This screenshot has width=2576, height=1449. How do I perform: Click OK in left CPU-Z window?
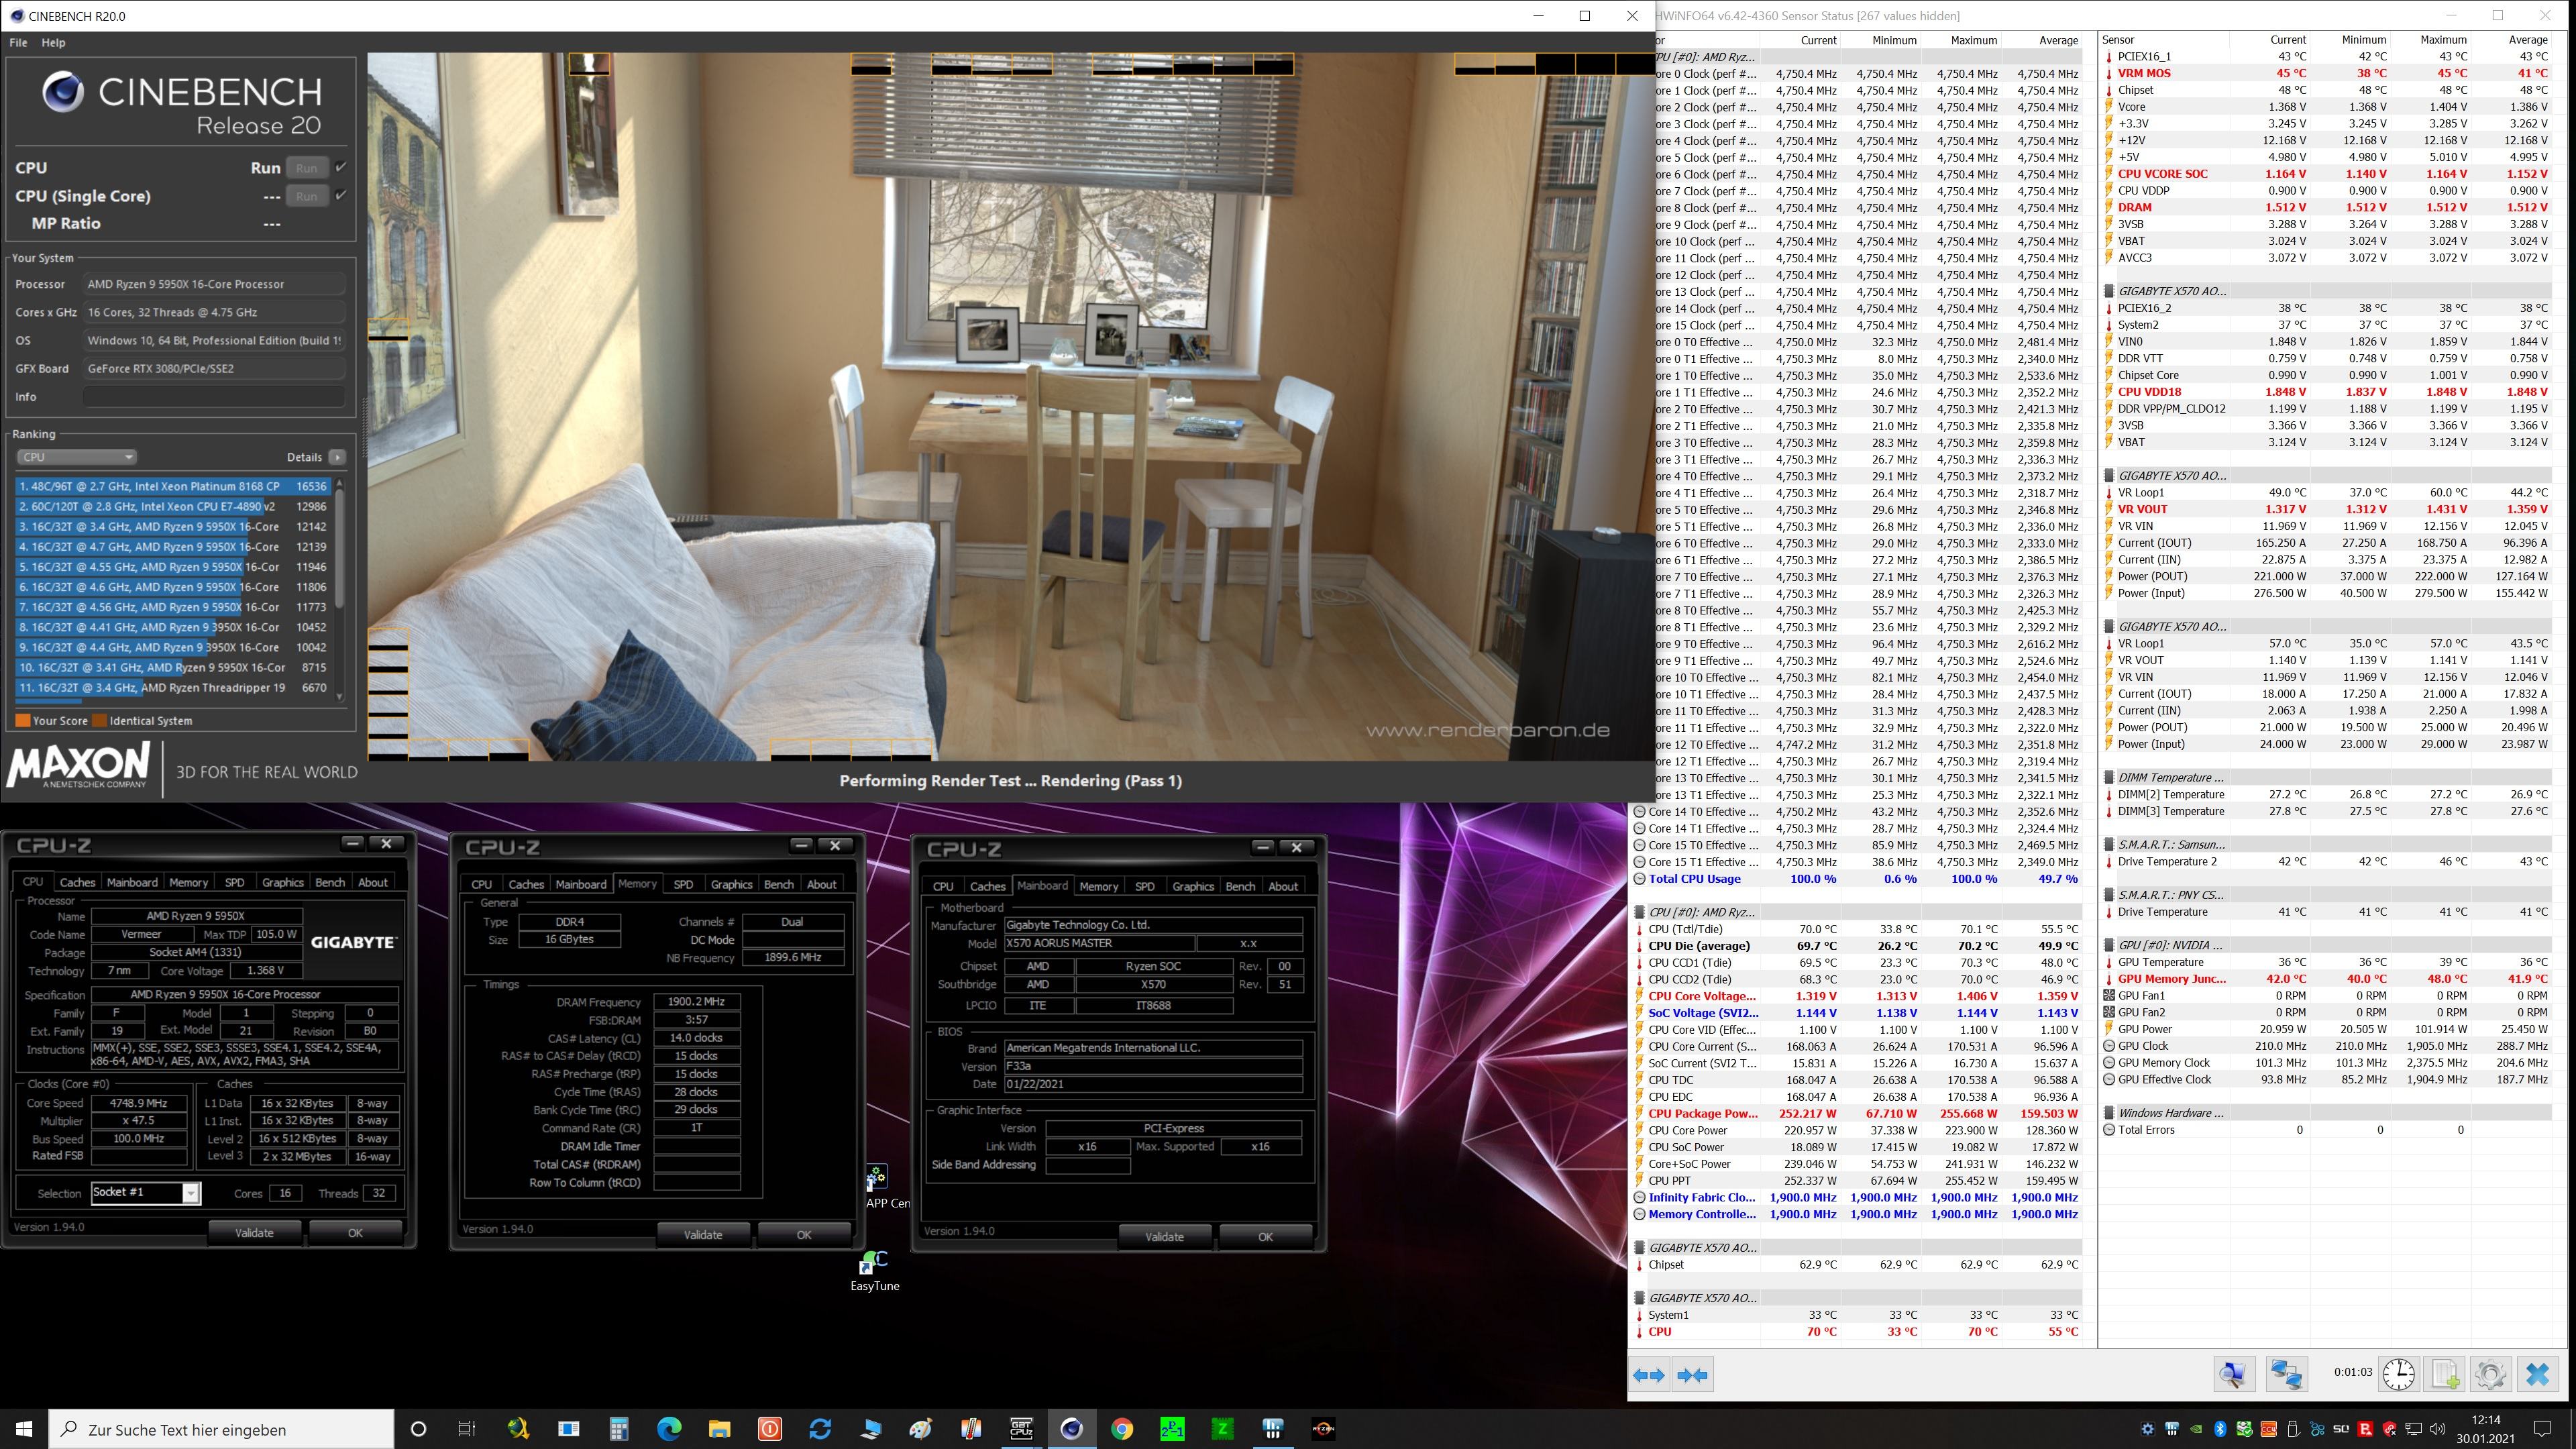[x=355, y=1232]
